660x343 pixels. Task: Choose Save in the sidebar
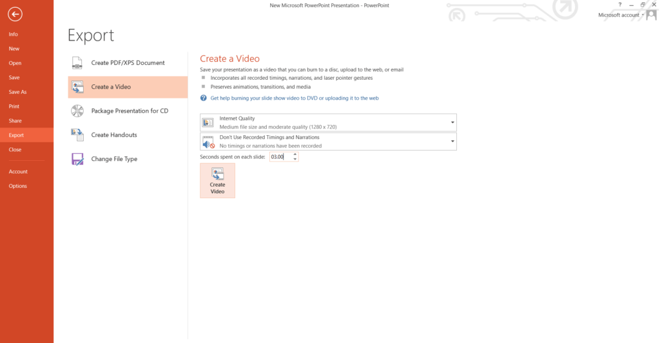pos(14,77)
